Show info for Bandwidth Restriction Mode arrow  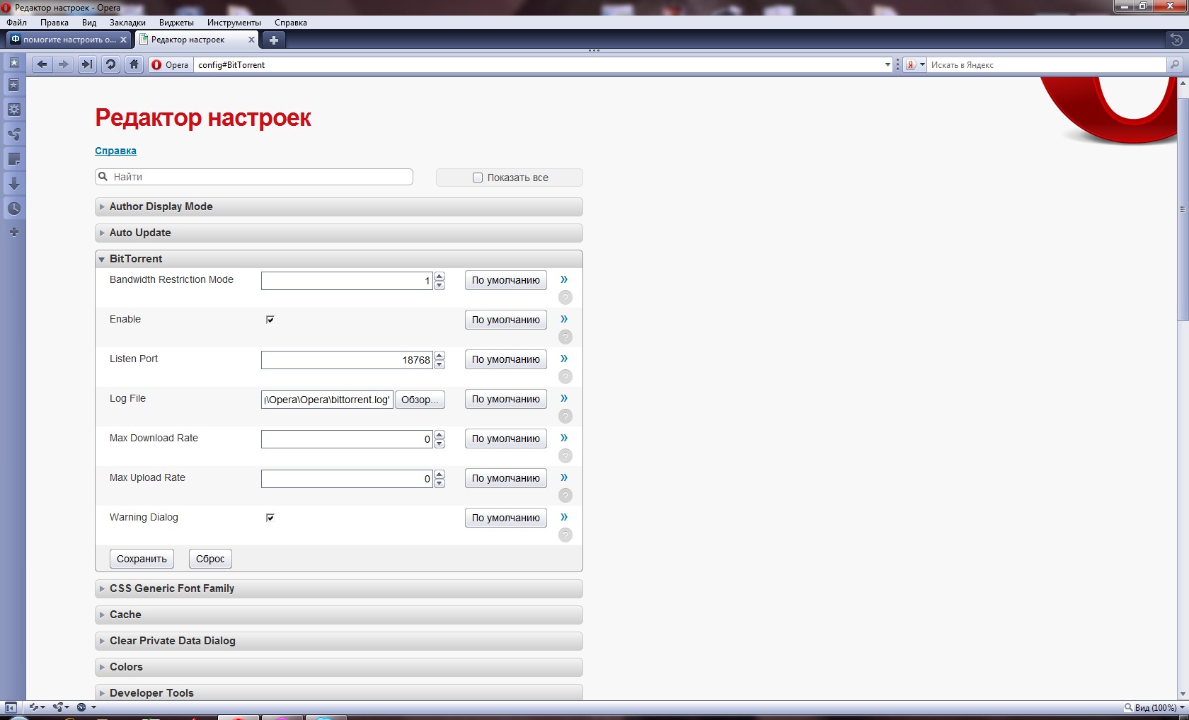564,279
